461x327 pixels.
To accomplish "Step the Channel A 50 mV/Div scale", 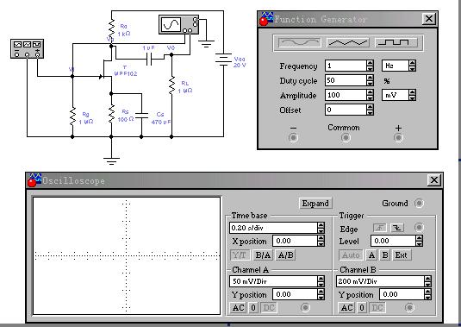I will (x=321, y=281).
